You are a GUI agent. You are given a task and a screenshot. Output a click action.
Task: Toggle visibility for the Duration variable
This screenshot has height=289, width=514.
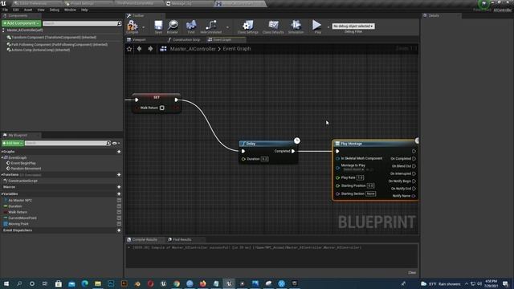[119, 206]
